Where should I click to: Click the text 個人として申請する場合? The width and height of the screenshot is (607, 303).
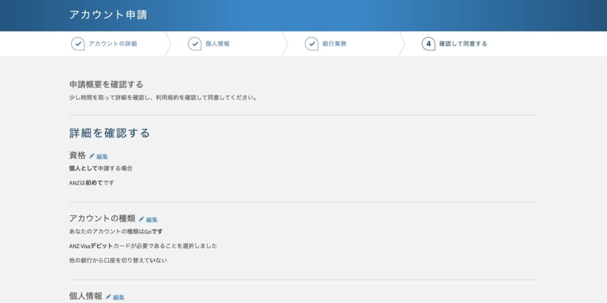click(x=101, y=169)
